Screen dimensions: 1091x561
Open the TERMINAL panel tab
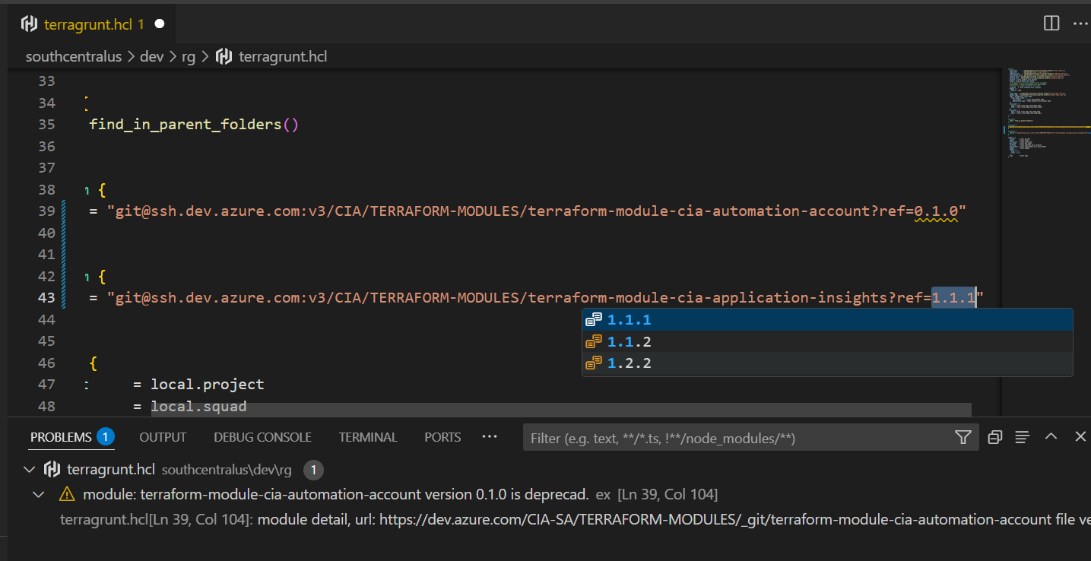pos(368,437)
